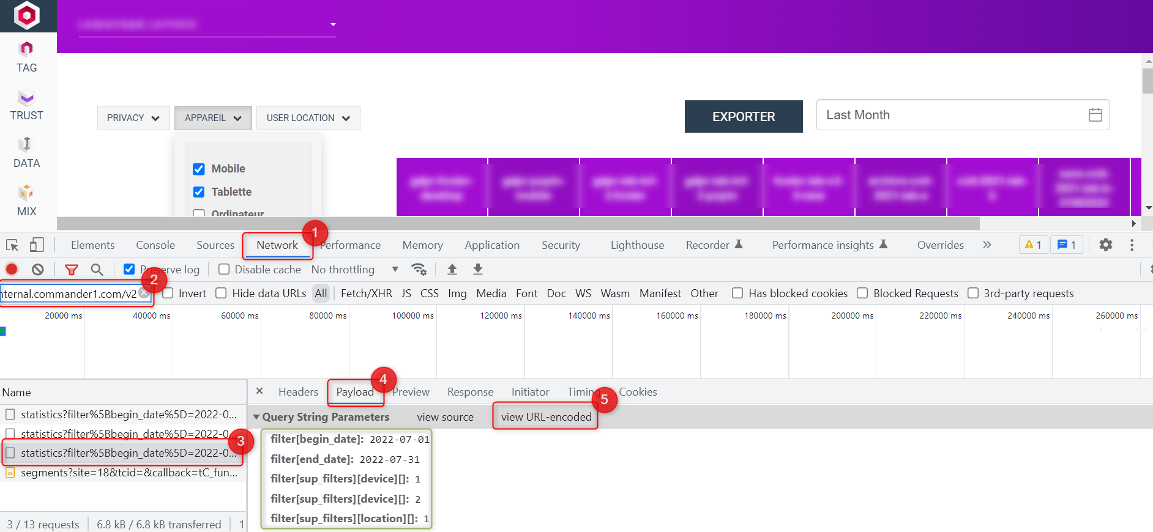
Task: Uncheck the Tablette device filter
Action: pyautogui.click(x=199, y=192)
